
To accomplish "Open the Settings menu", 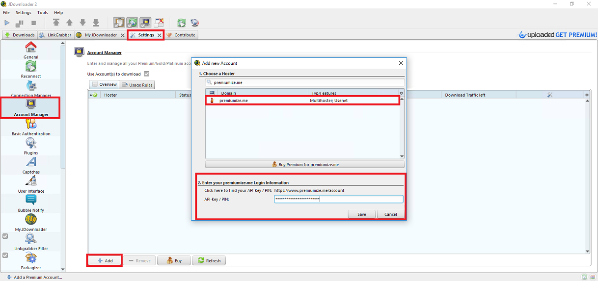I will tap(23, 12).
